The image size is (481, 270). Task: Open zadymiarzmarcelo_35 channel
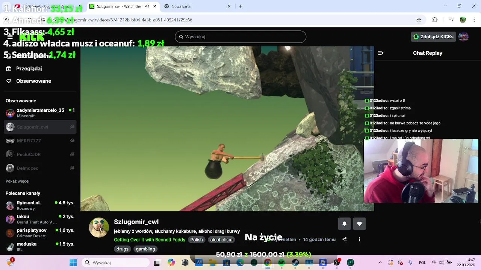[40, 113]
